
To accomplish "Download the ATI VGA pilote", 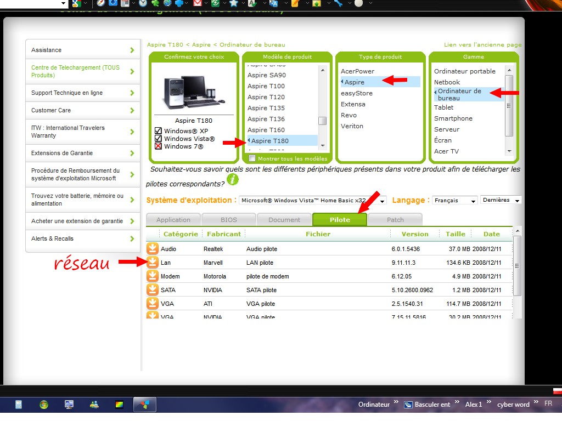I will coord(152,304).
